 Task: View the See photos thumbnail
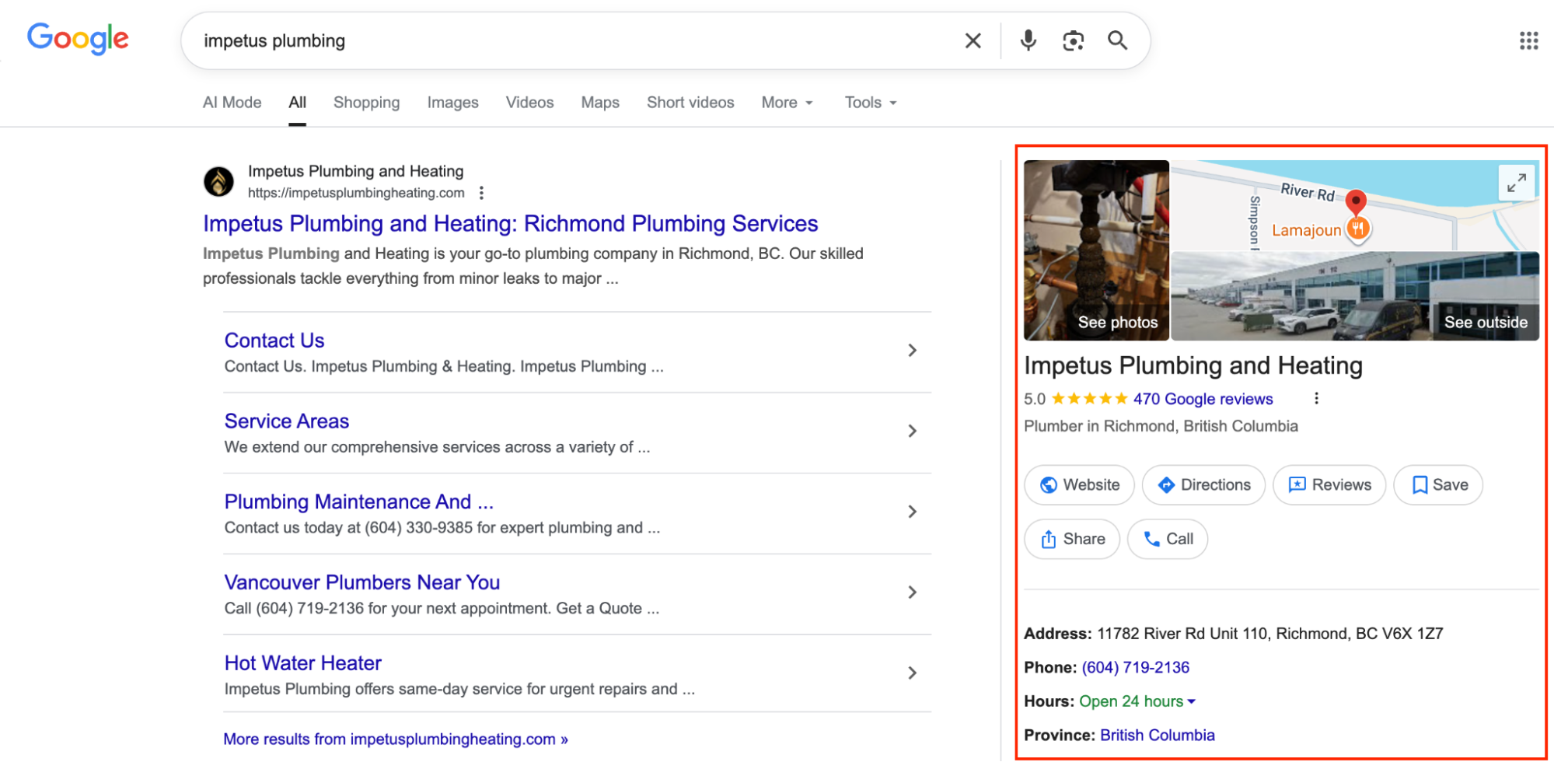point(1096,250)
